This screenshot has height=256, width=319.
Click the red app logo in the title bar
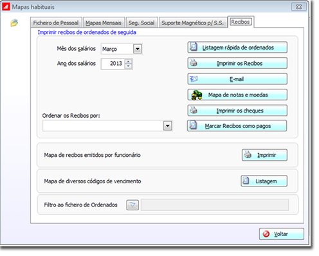click(x=6, y=7)
